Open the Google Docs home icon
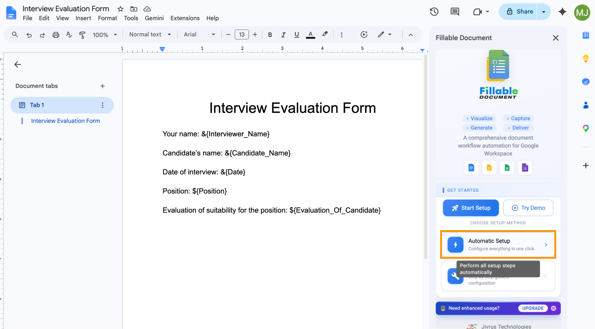Image resolution: width=595 pixels, height=329 pixels. coord(11,13)
